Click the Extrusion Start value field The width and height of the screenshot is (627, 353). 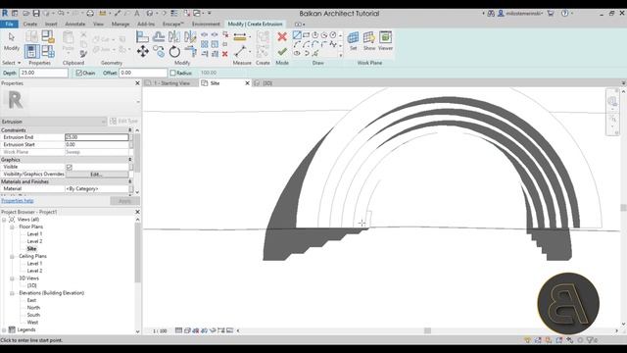point(97,144)
